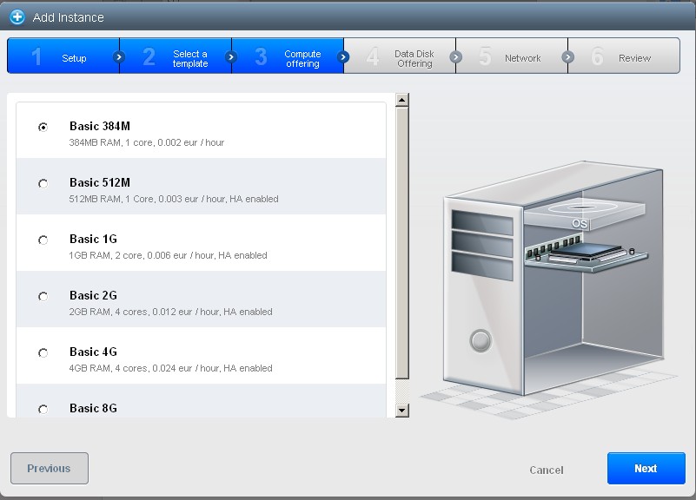Select the Basic 4G radio button
The width and height of the screenshot is (696, 500).
coord(43,352)
